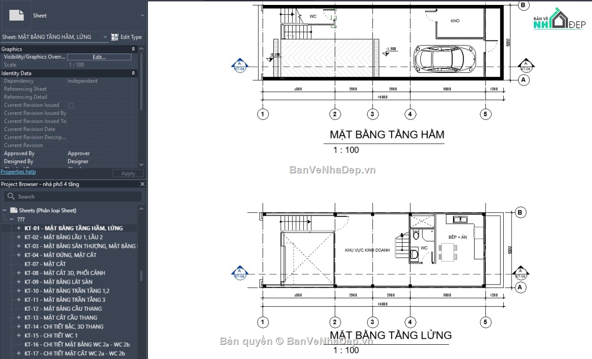The image size is (592, 359).
Task: Select sheet KT-10 - MẶT BẰNG TRẦN TẦNG 1,2
Action: pos(67,291)
